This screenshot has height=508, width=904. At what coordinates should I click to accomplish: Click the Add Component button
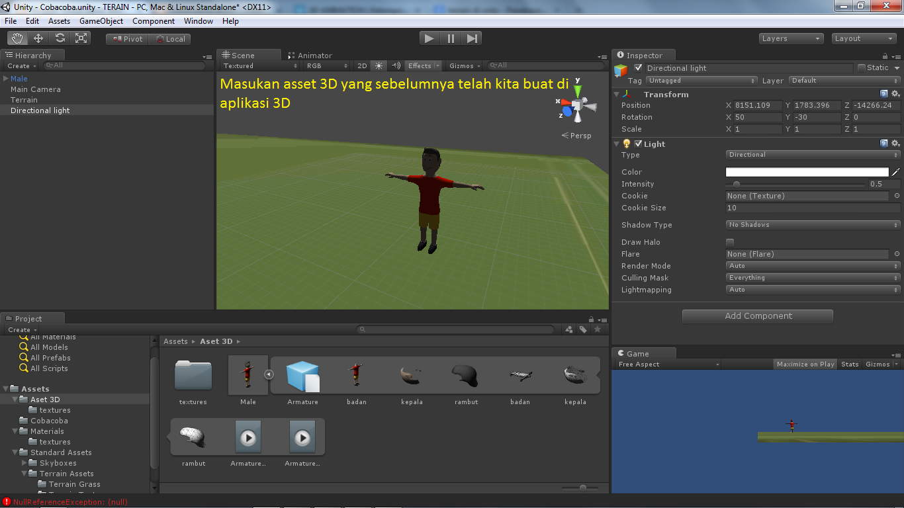tap(757, 316)
